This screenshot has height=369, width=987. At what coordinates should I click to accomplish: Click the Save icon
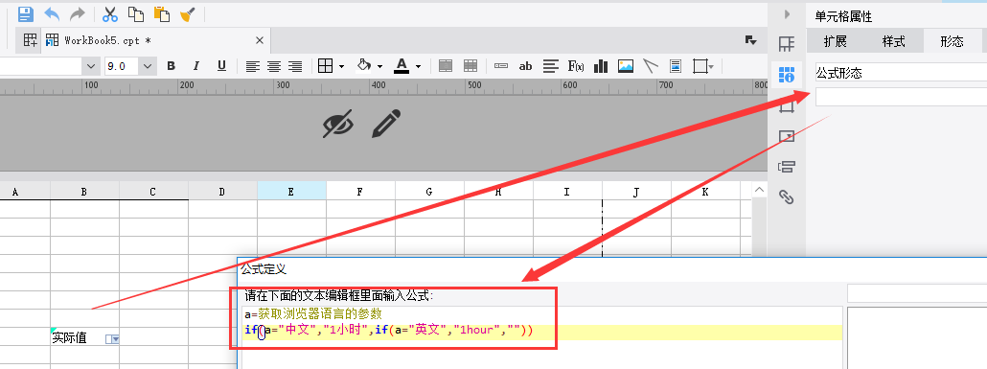point(26,13)
